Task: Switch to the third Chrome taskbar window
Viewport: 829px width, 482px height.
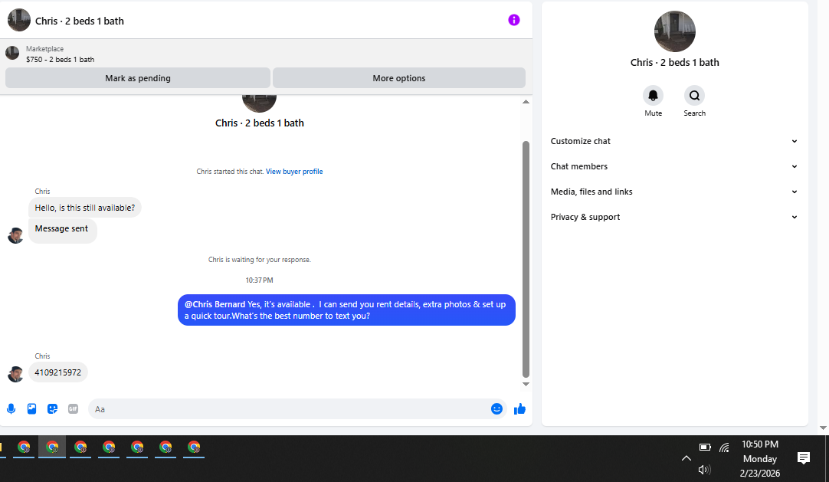Action: coord(80,448)
